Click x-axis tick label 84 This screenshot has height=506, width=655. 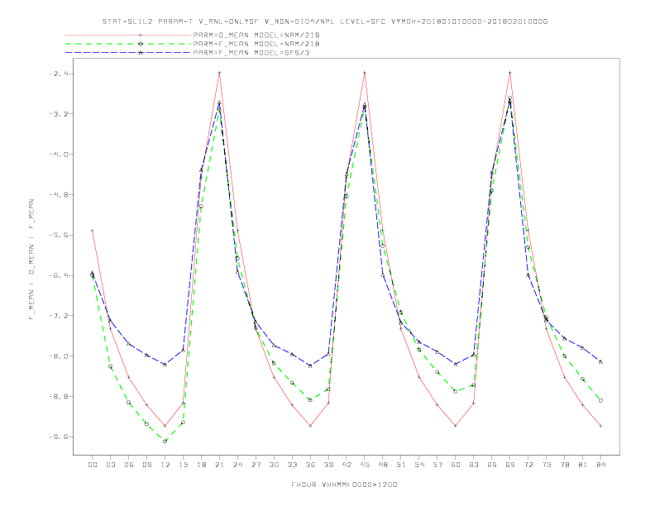(600, 465)
